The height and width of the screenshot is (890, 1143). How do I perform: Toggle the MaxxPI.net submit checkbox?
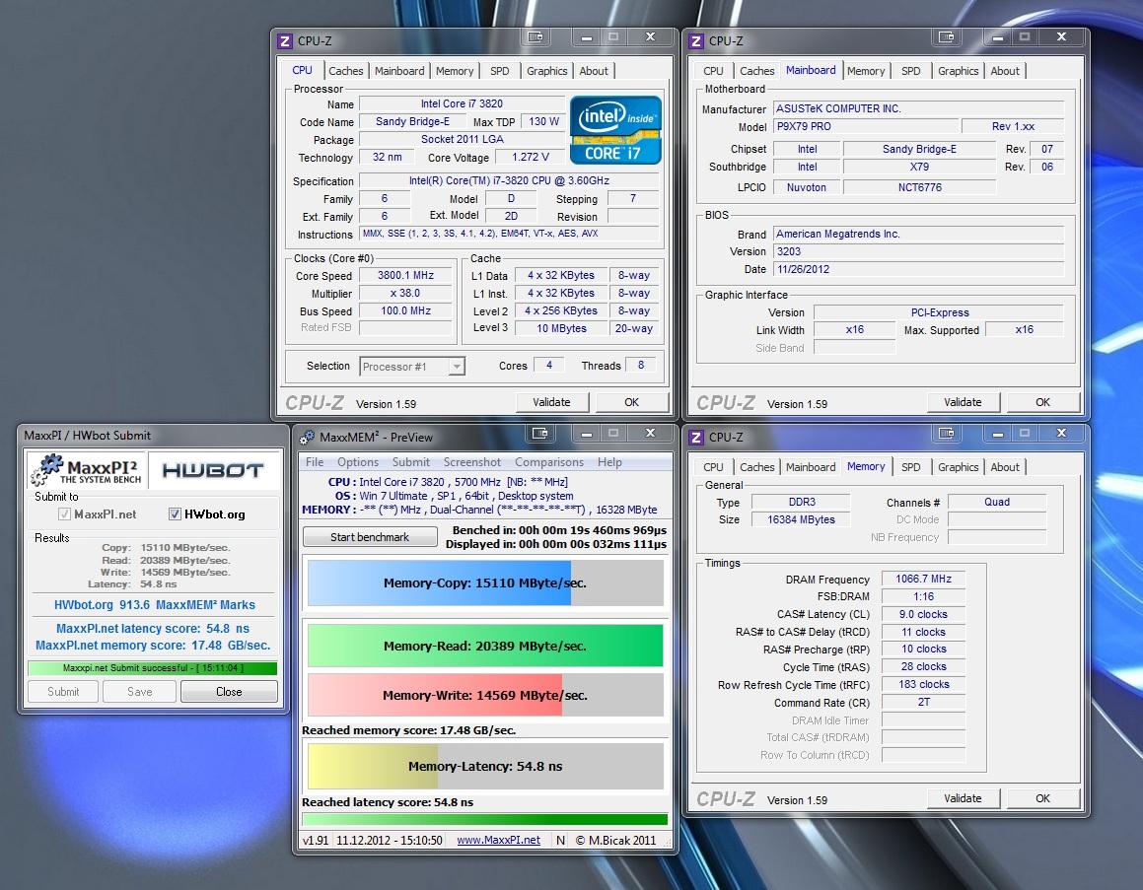pos(64,514)
